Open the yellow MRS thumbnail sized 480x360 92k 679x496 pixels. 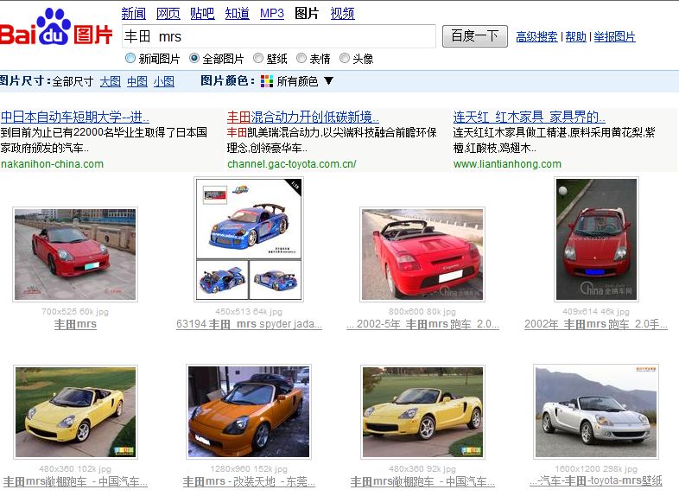pos(422,412)
